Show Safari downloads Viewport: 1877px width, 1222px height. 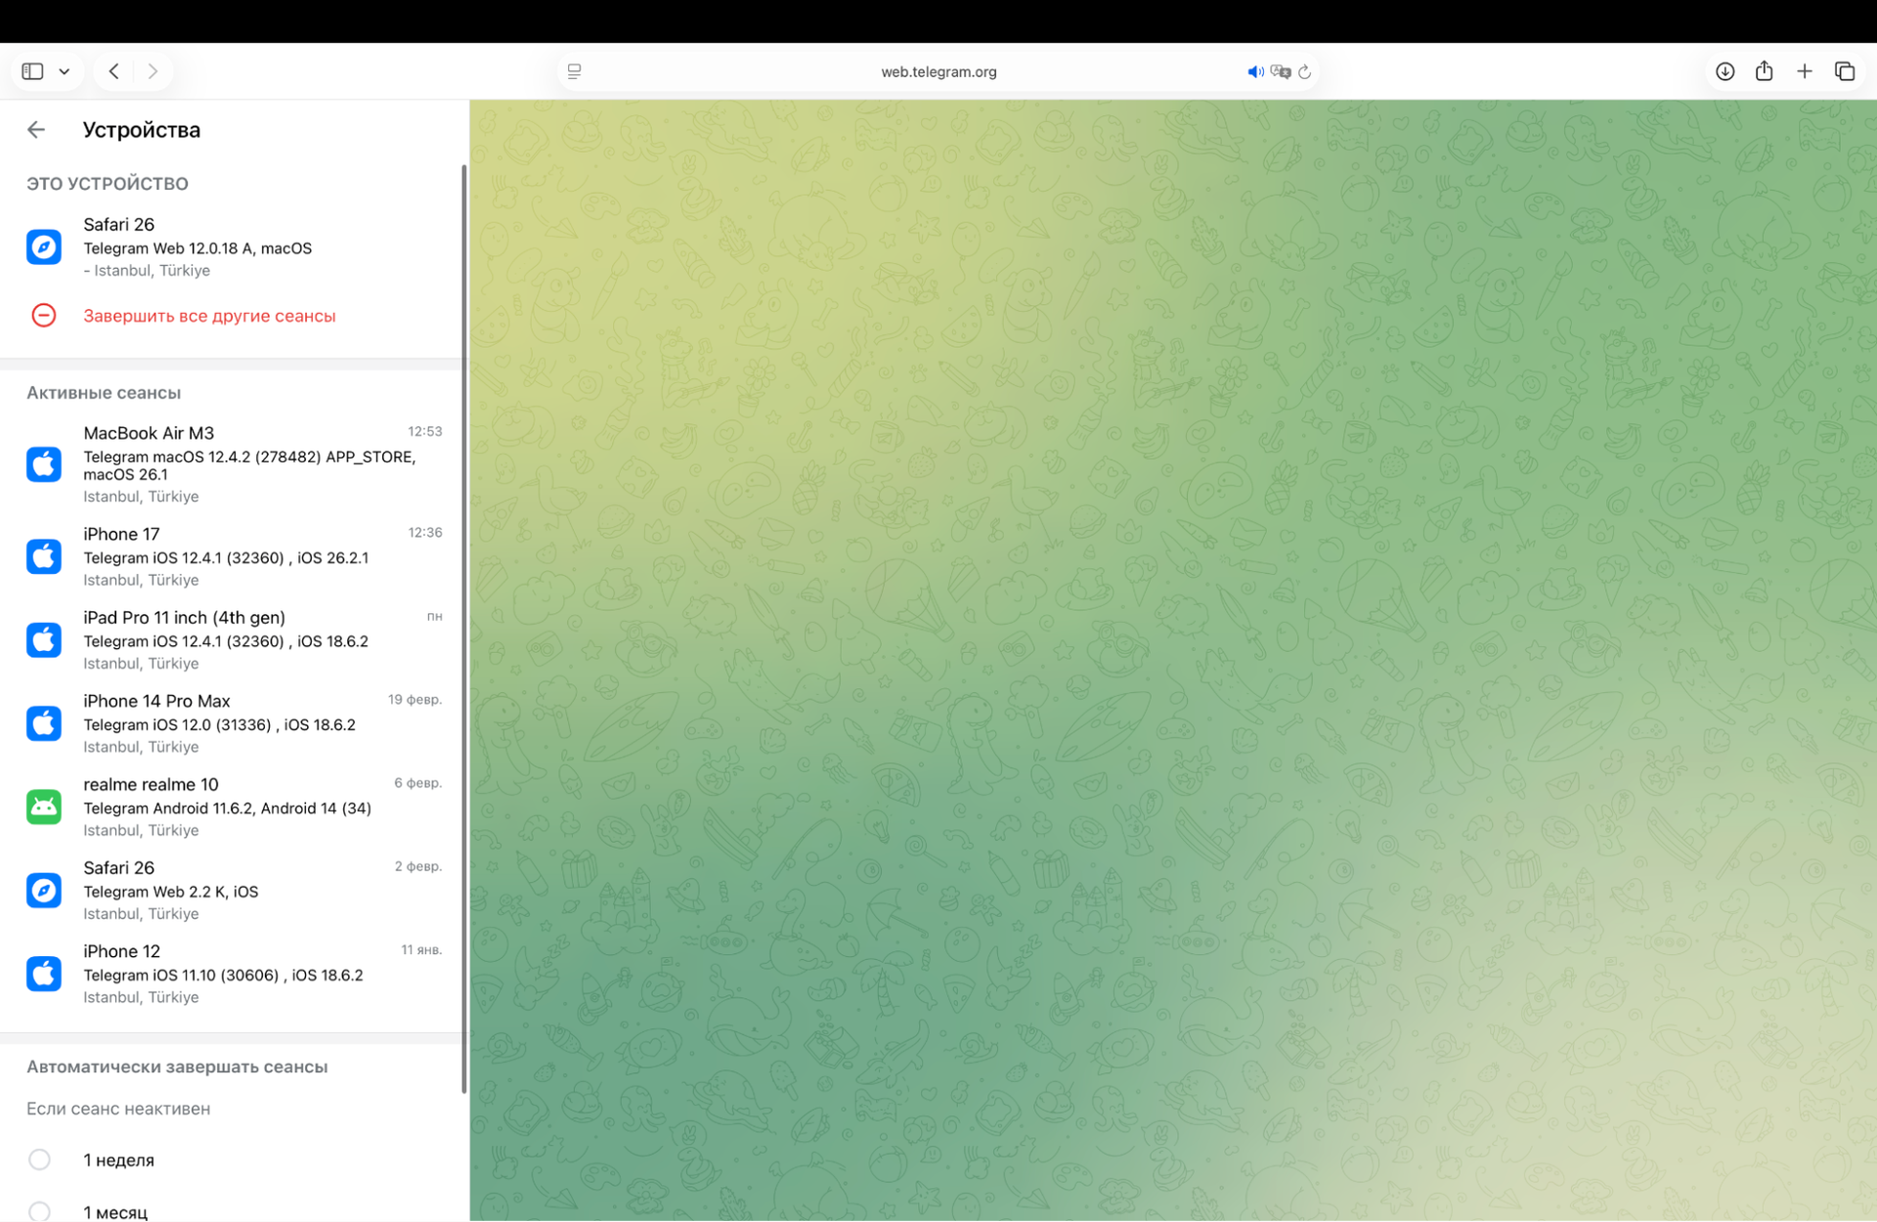[x=1725, y=71]
